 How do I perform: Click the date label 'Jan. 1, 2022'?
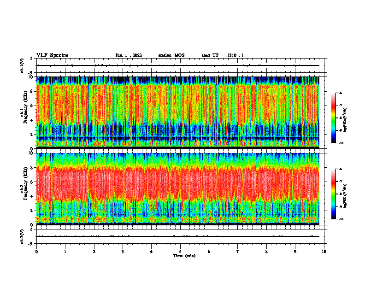(x=129, y=55)
